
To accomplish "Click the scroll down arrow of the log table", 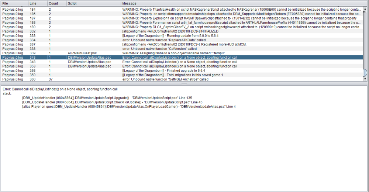I will [x=365, y=79].
